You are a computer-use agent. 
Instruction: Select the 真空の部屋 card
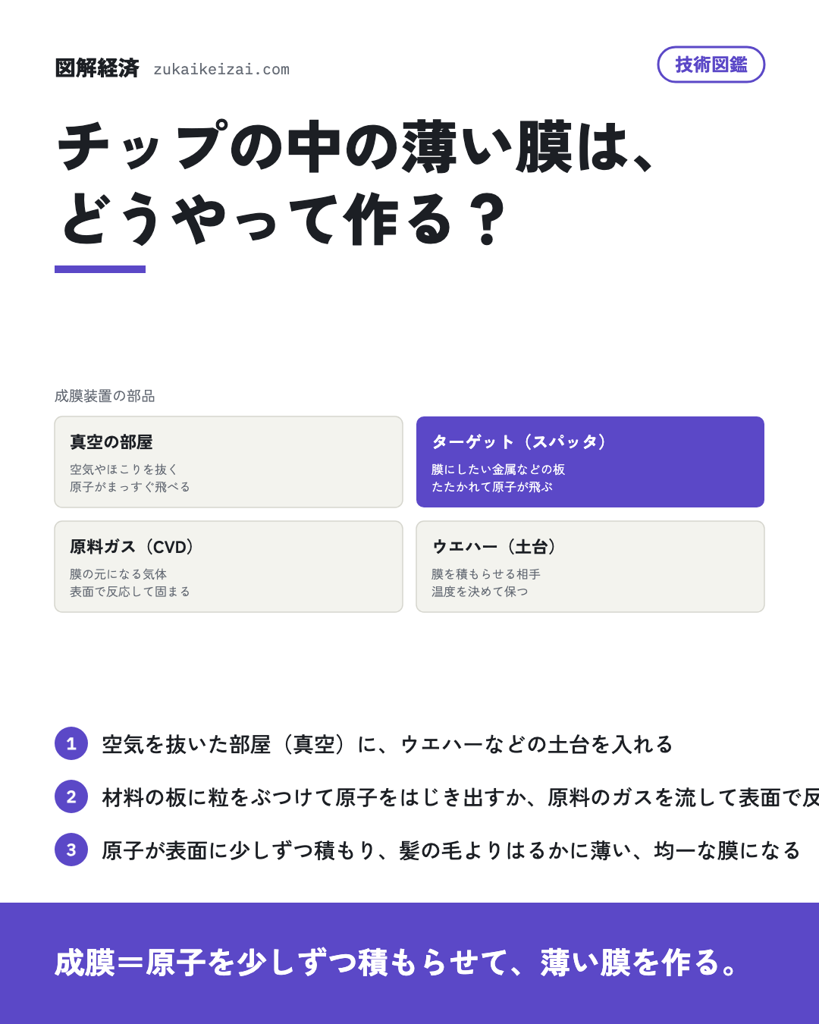tap(228, 462)
